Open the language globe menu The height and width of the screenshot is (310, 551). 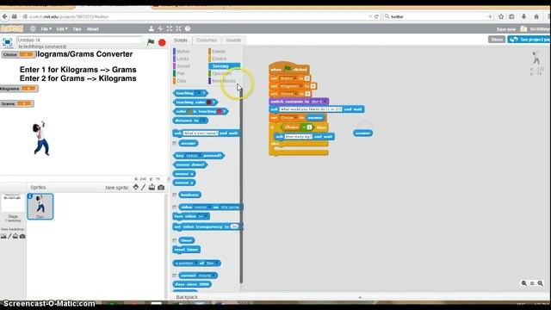(33, 28)
